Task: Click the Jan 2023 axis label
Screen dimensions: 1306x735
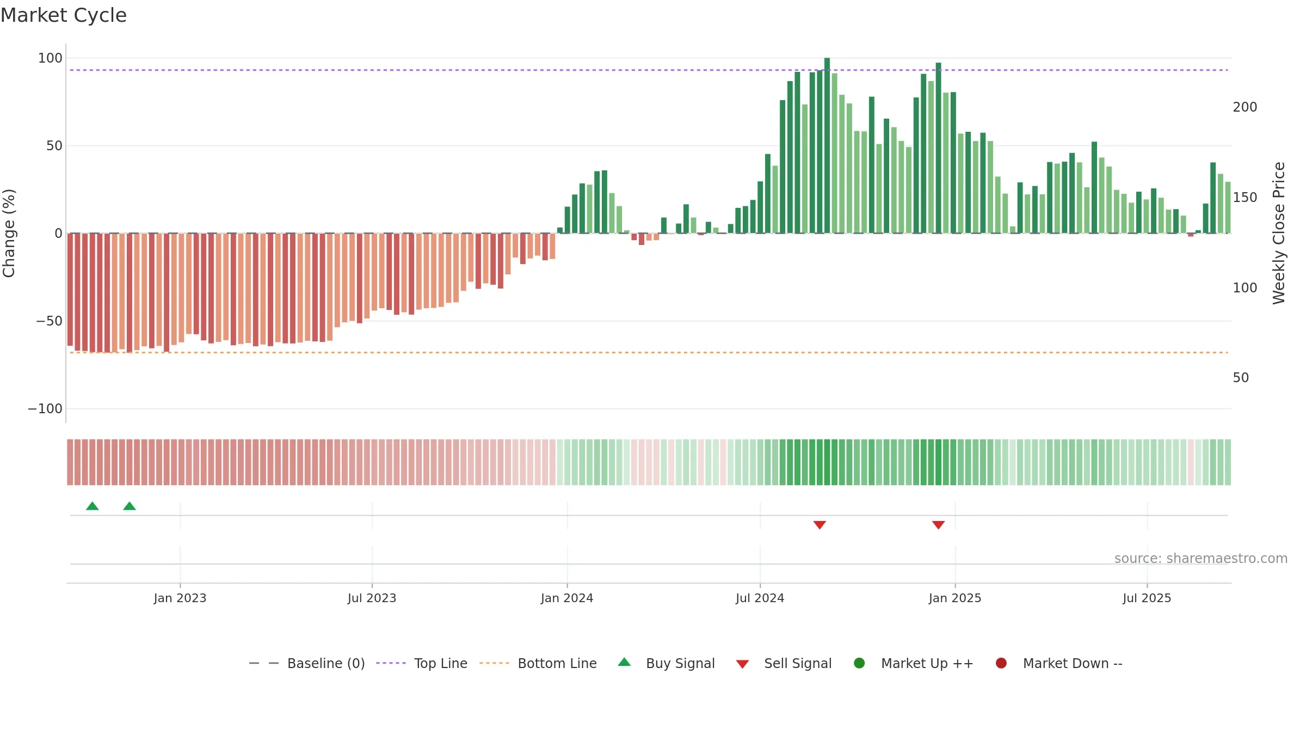Action: point(180,598)
